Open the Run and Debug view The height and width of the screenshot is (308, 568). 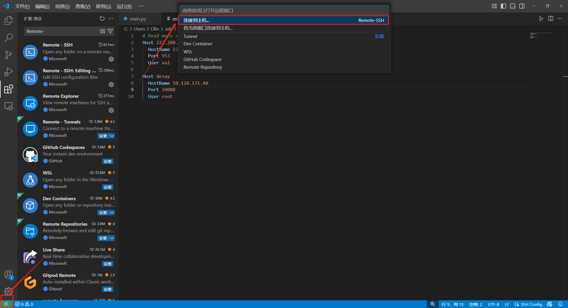[x=9, y=72]
